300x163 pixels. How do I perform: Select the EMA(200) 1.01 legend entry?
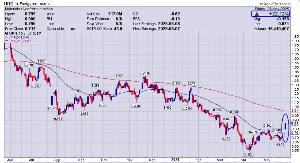click(x=18, y=41)
